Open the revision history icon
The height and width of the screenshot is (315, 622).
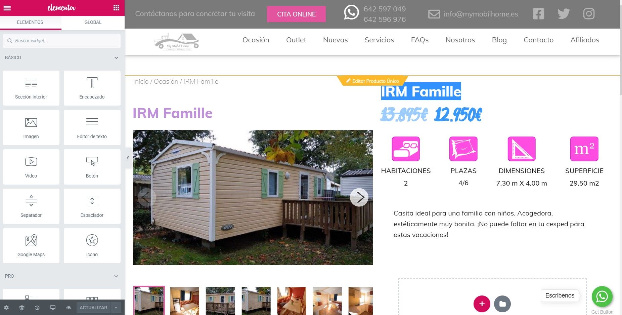(37, 308)
